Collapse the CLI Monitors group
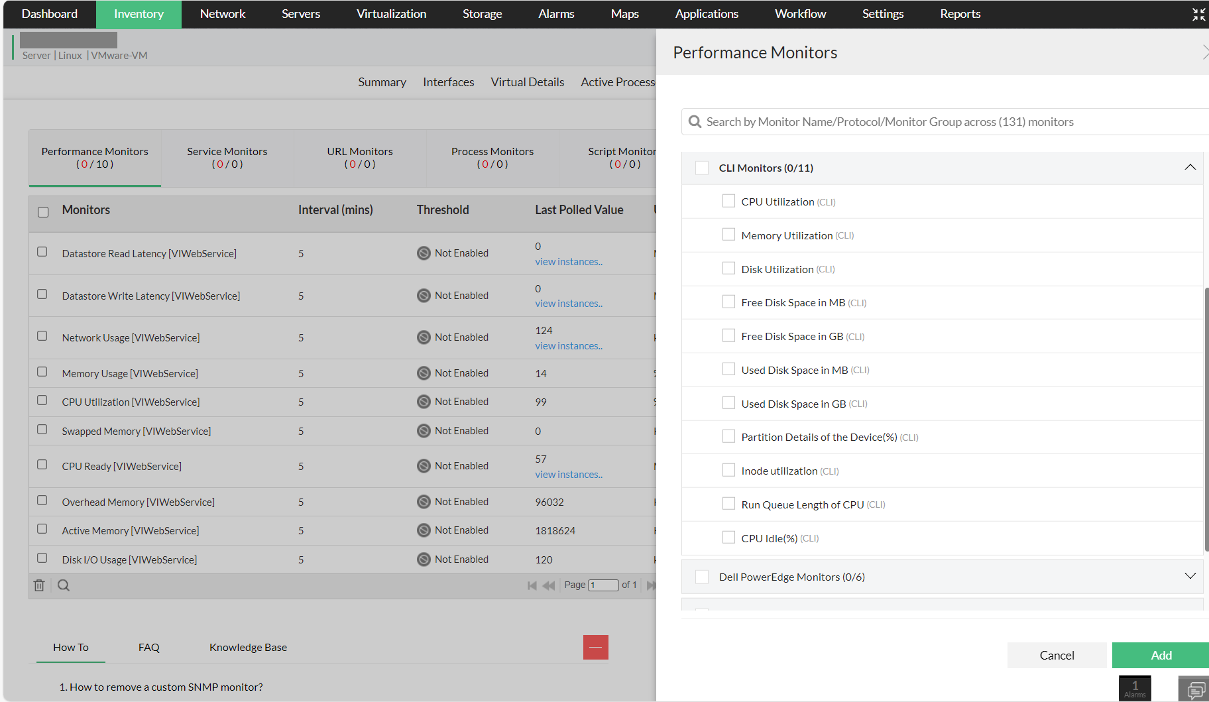This screenshot has height=702, width=1209. 1190,167
